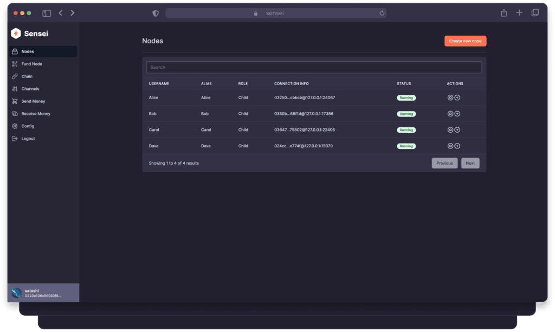Click the plus action icon in Dave's row

tap(457, 146)
